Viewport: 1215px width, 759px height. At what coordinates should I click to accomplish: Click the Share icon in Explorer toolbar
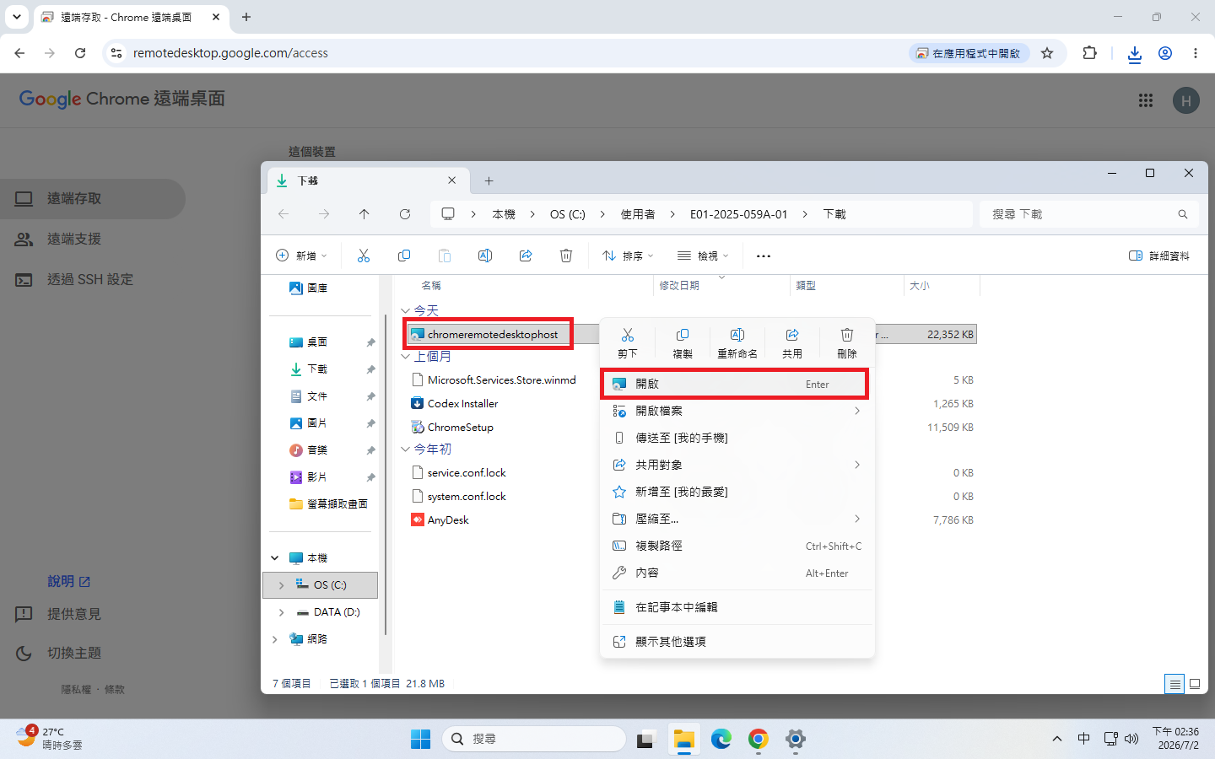click(x=526, y=256)
